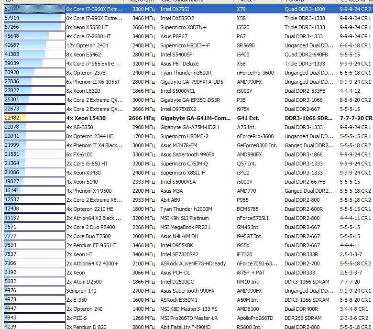Click the 3466 МГц cell in i7-990X row
The image size is (373, 329).
[x=143, y=18]
